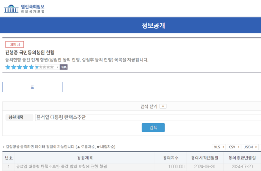Viewport: 261px width, 171px height.
Task: Open the star rating dropdown
Action: point(47,67)
